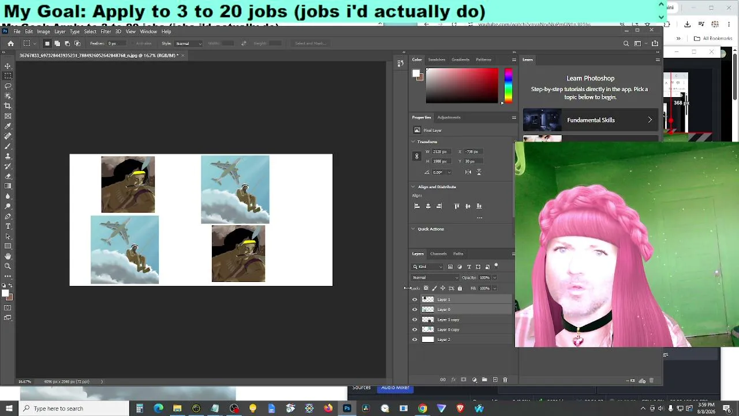The width and height of the screenshot is (739, 416).
Task: Switch to the Channels tab
Action: pos(438,254)
